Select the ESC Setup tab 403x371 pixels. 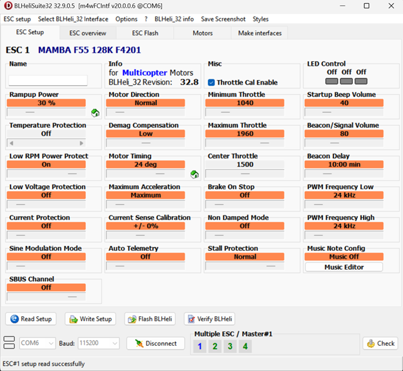coord(30,32)
